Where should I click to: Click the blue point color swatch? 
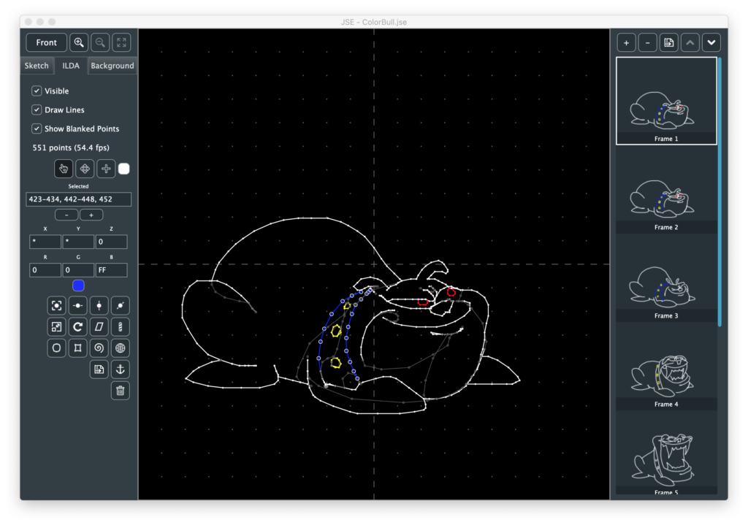(x=78, y=286)
